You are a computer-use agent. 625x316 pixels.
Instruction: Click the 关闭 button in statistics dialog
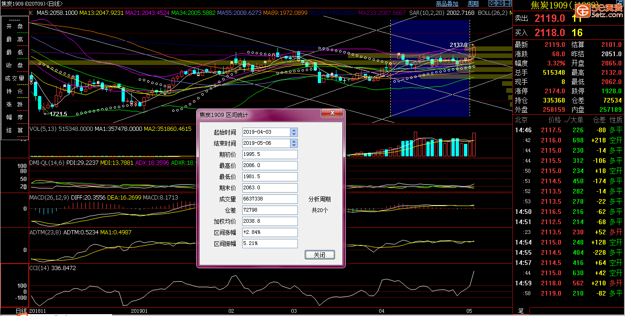pyautogui.click(x=320, y=255)
